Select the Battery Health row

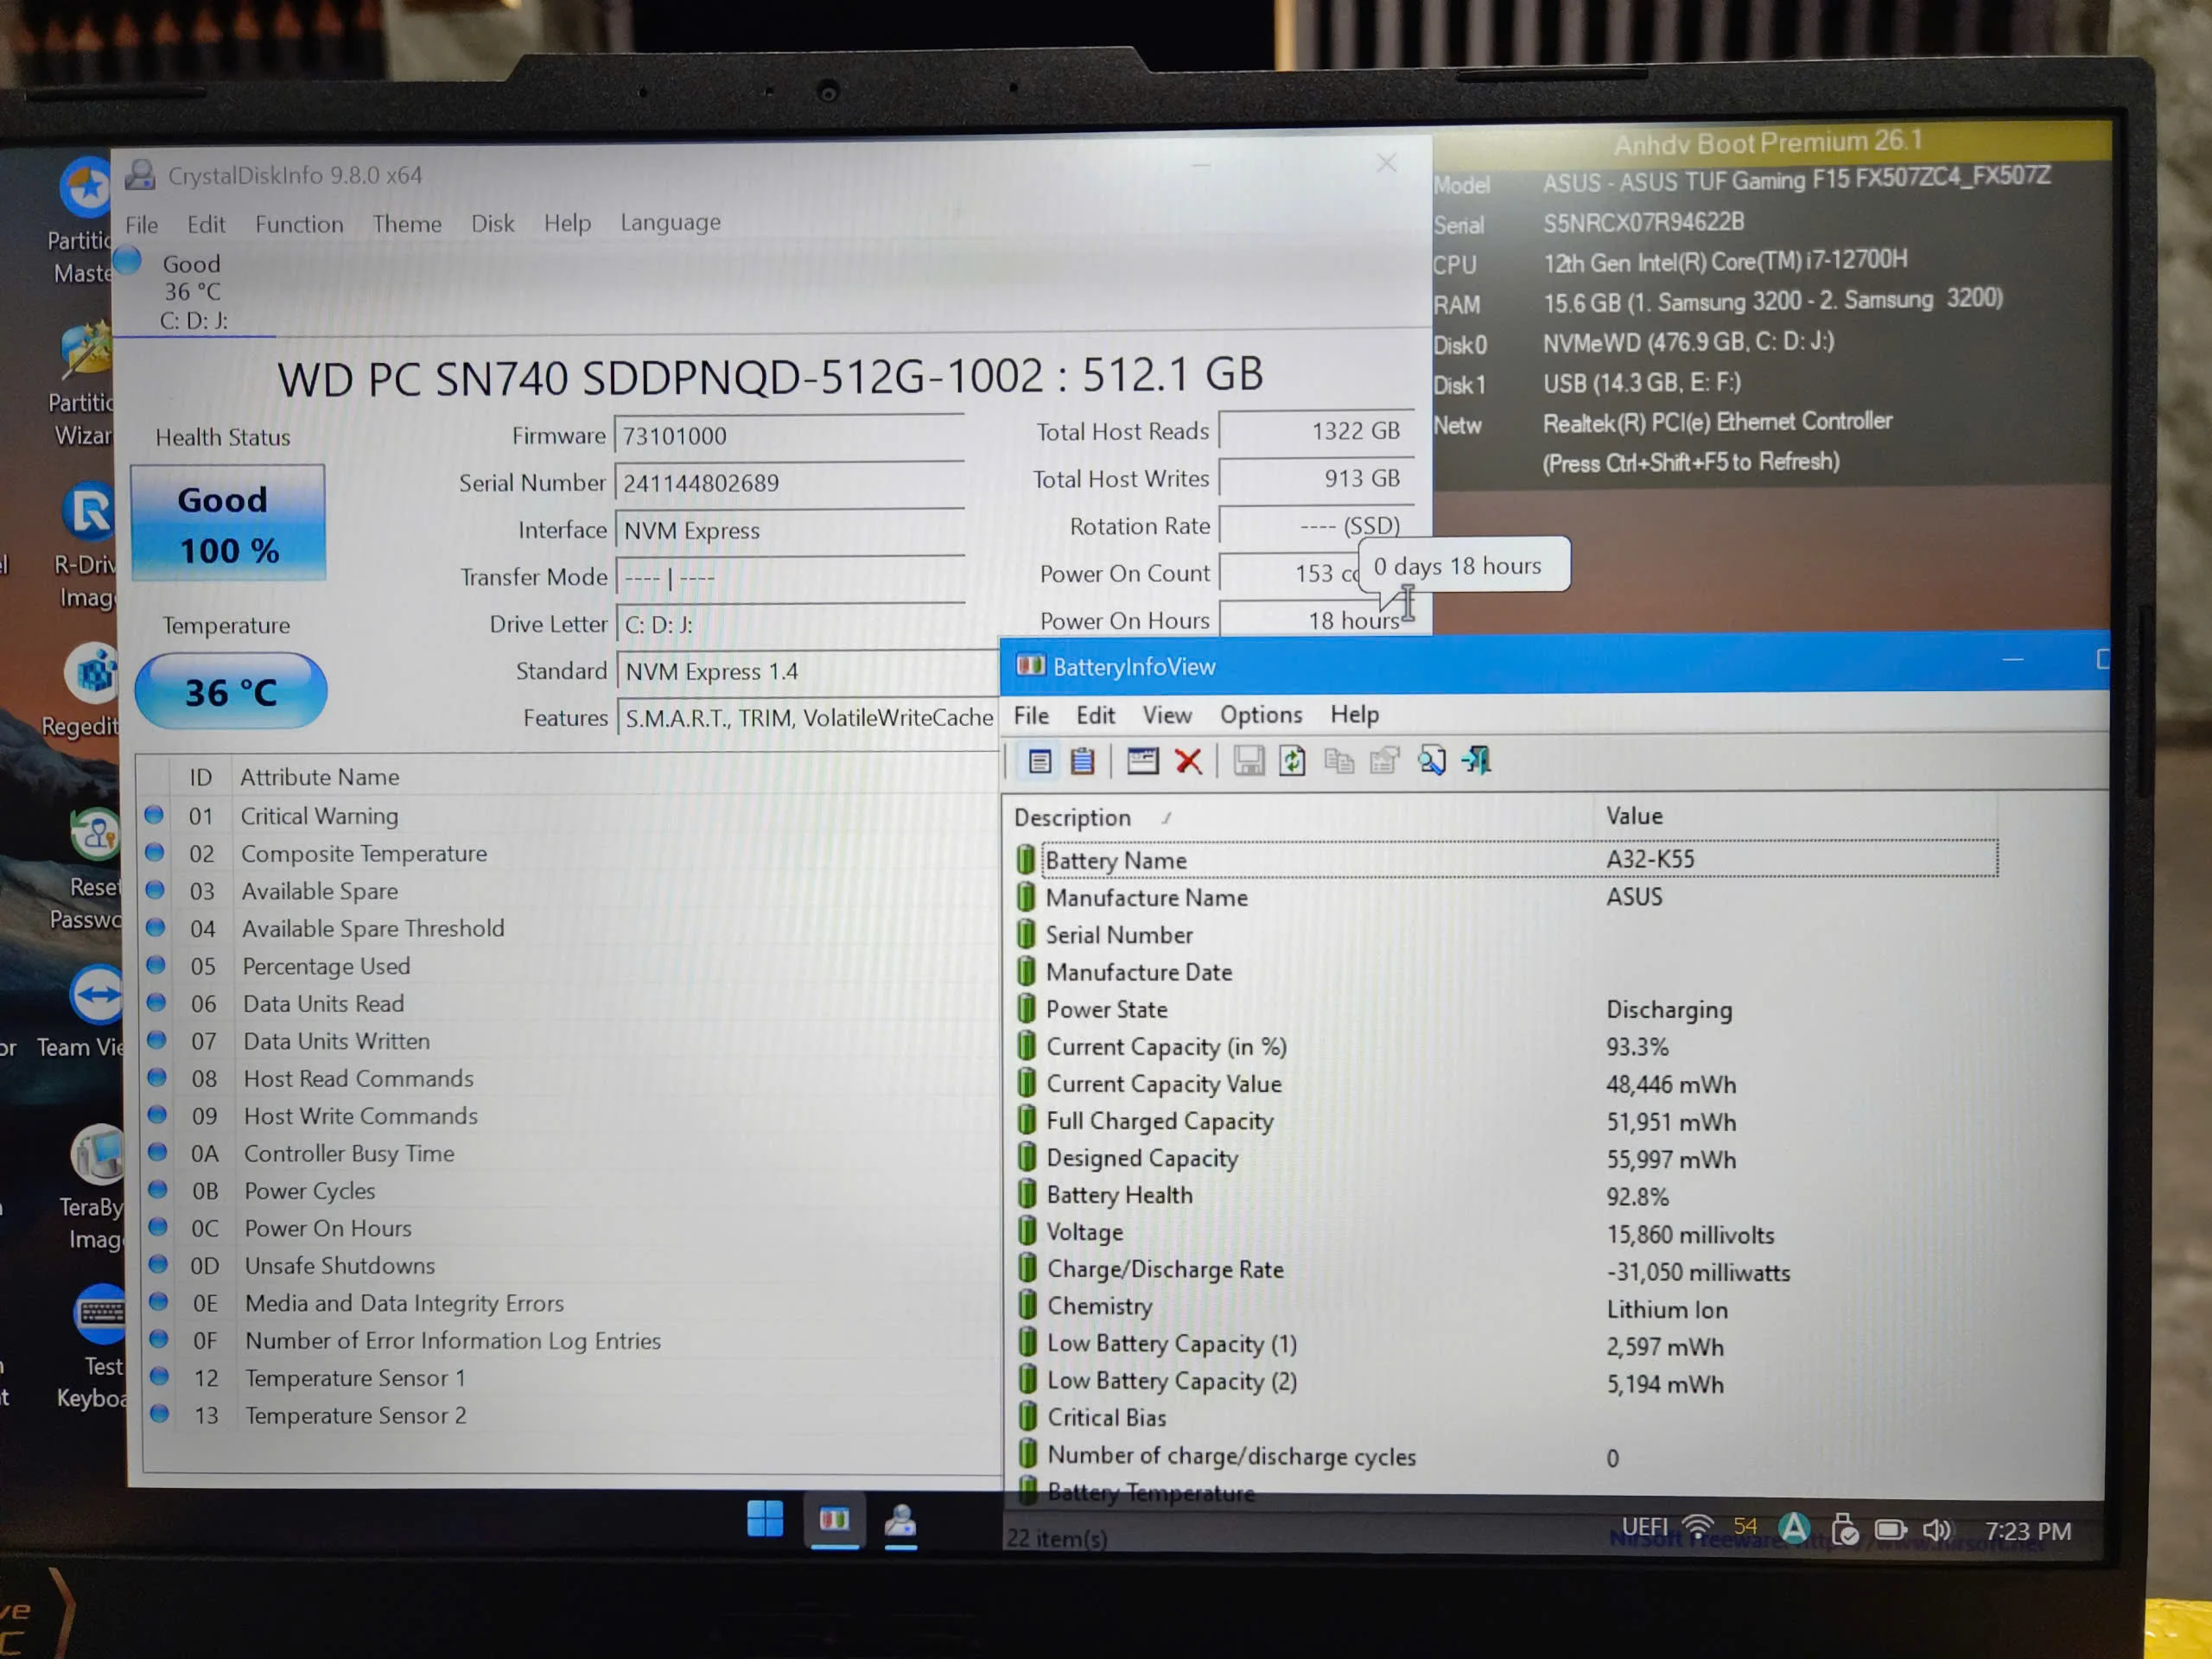tap(1506, 1196)
